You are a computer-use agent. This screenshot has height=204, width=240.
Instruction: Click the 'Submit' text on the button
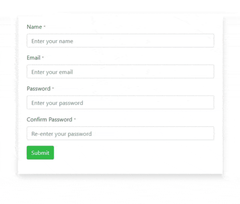(40, 153)
